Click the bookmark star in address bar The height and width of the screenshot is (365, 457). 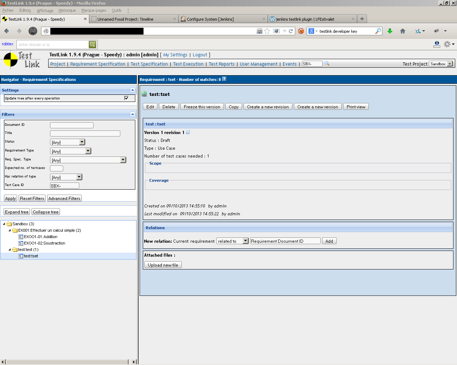[267, 31]
